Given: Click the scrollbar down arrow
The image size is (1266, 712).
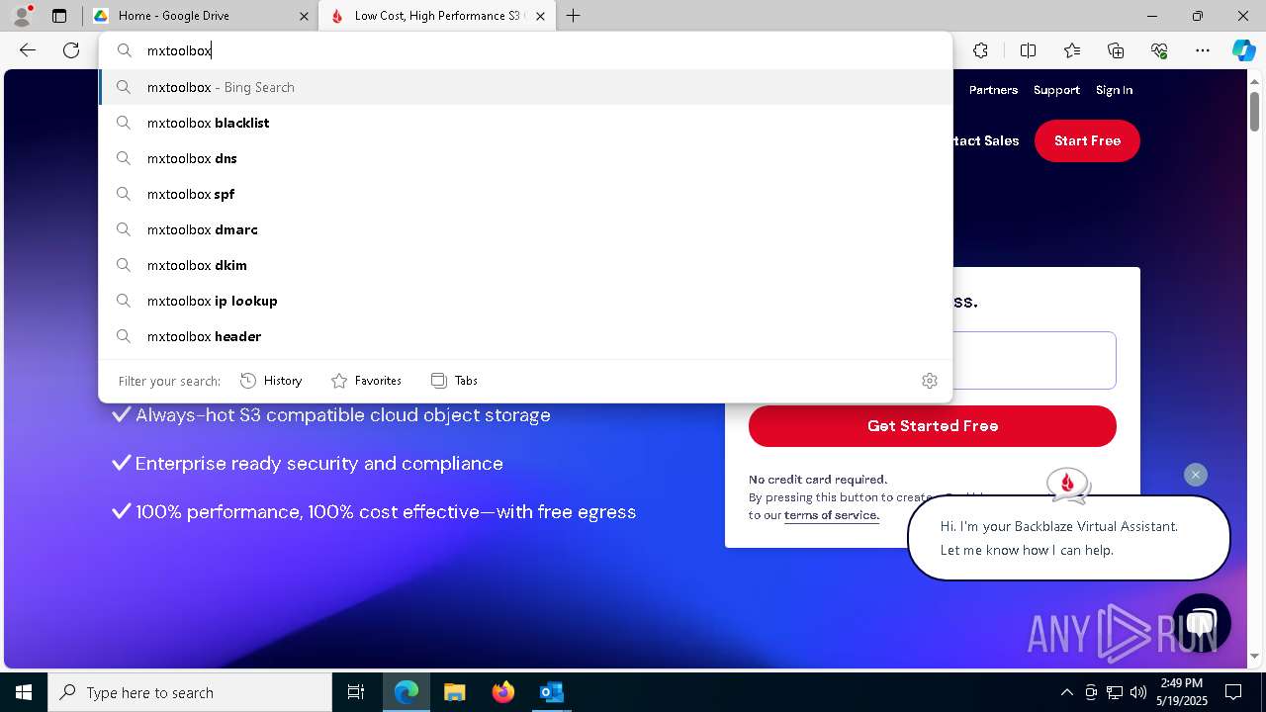Looking at the screenshot, I should pos(1254,656).
